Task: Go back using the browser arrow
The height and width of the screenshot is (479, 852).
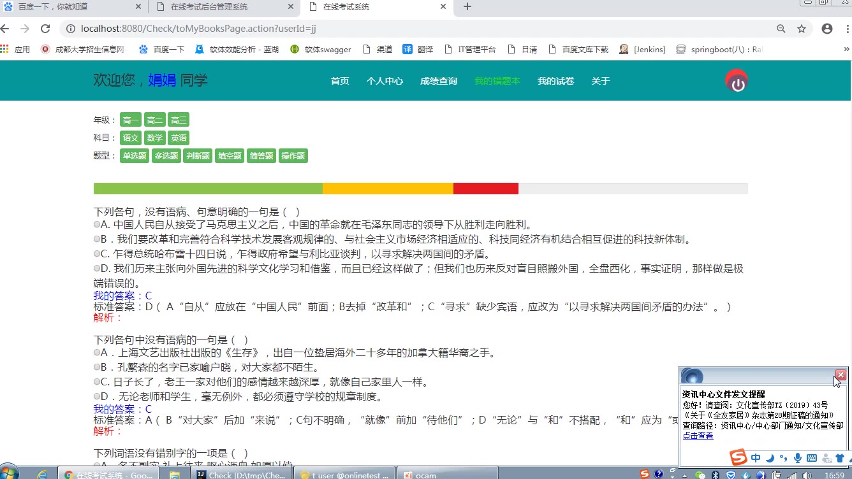Action: tap(6, 29)
